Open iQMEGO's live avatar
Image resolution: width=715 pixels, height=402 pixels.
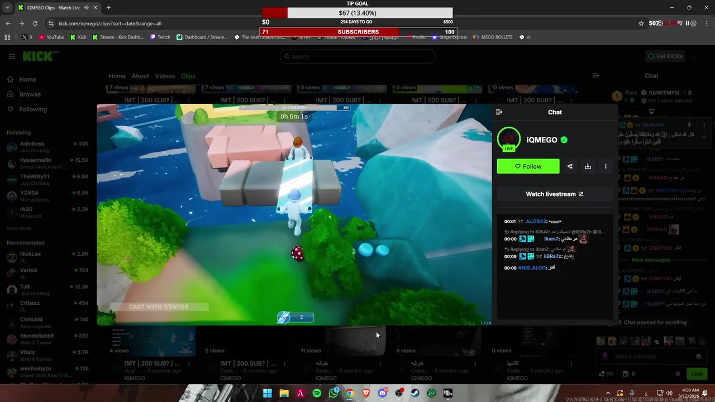point(509,140)
